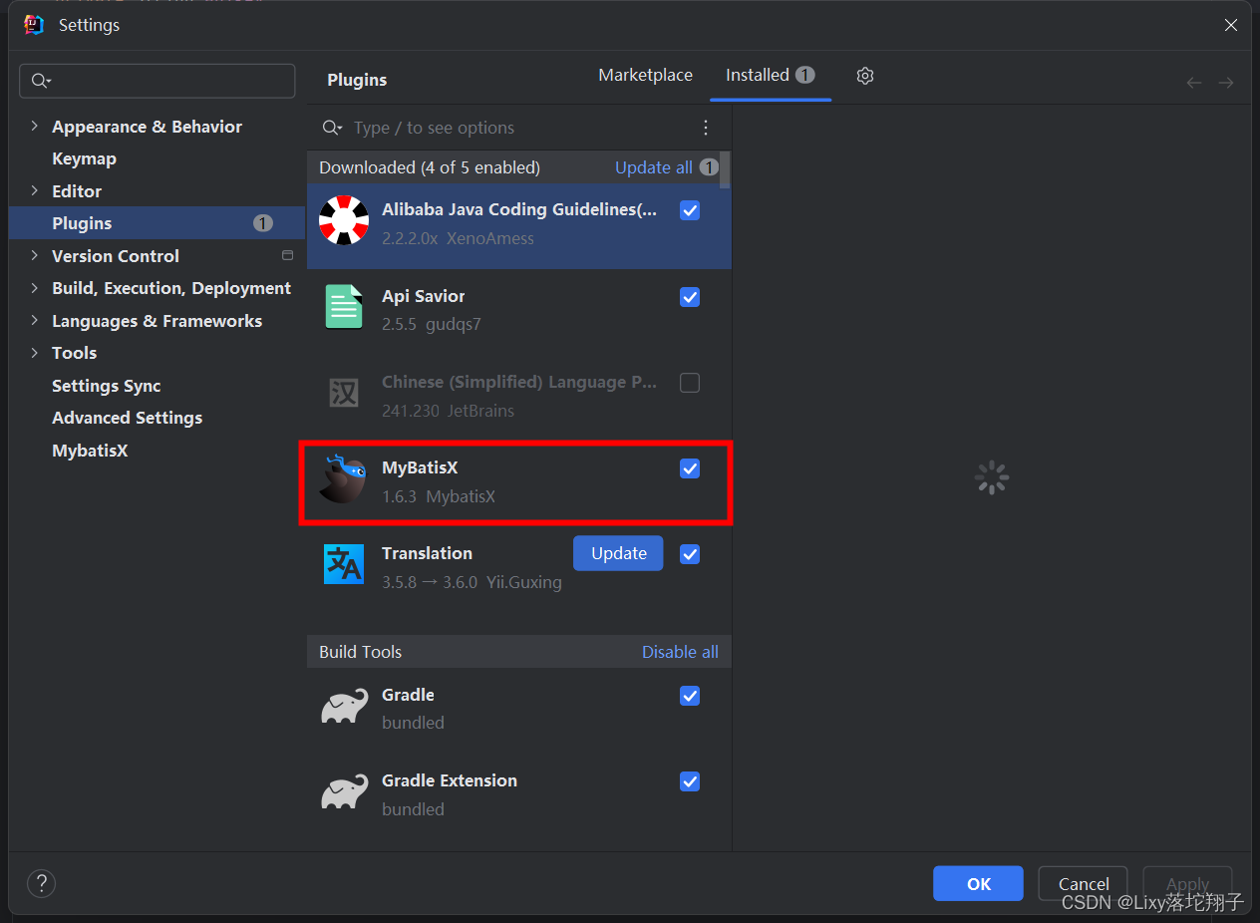Expand the Editor settings node

coord(35,190)
